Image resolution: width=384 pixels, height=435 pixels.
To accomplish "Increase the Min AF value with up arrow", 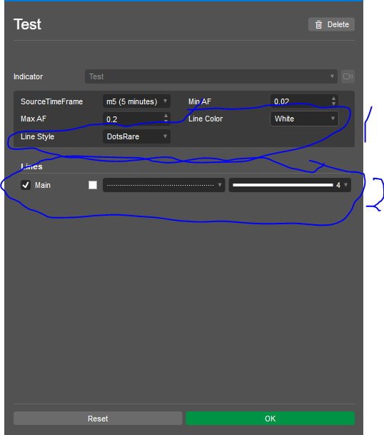I will coord(333,99).
